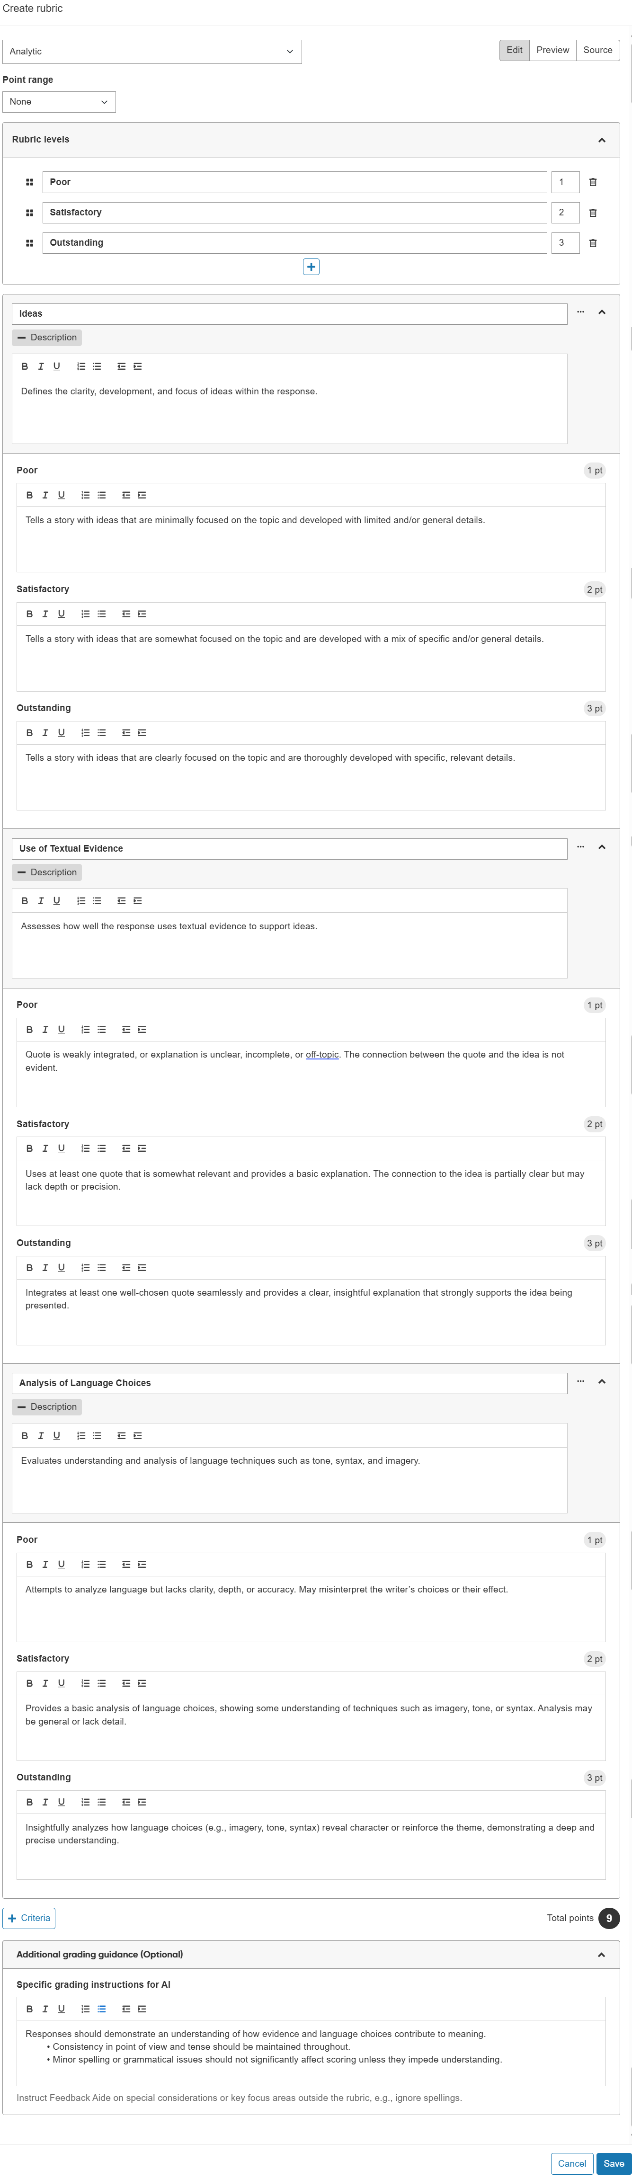Viewport: 632px width, 2179px height.
Task: Edit the point value for the Outstanding level
Action: coord(565,243)
